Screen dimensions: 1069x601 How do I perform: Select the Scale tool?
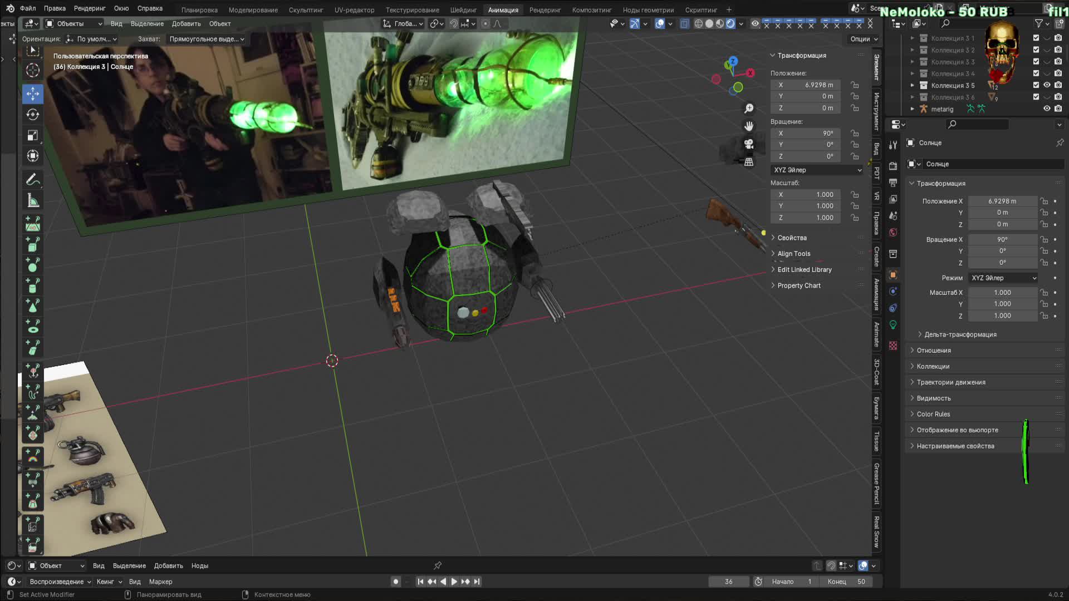(33, 135)
